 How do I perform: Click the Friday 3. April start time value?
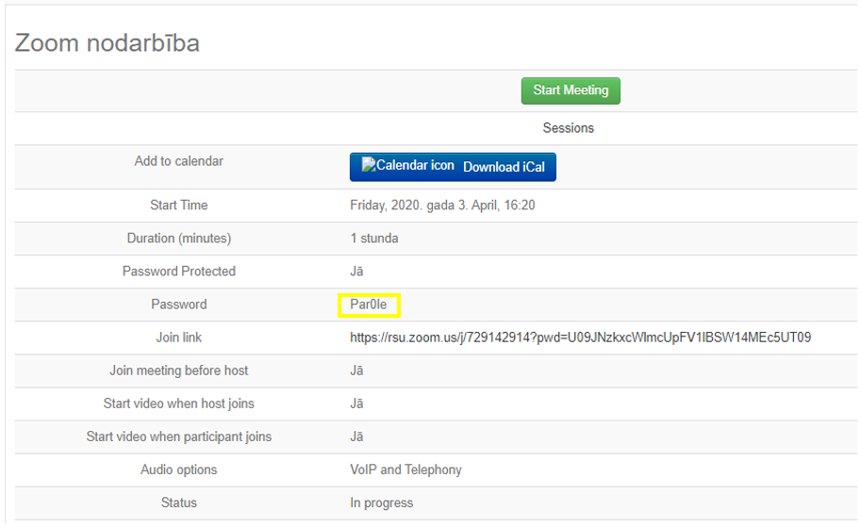(442, 206)
